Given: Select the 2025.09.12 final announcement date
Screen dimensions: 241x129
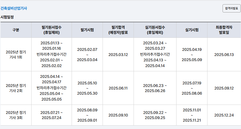Looking at the screenshot, I should click(x=224, y=88).
